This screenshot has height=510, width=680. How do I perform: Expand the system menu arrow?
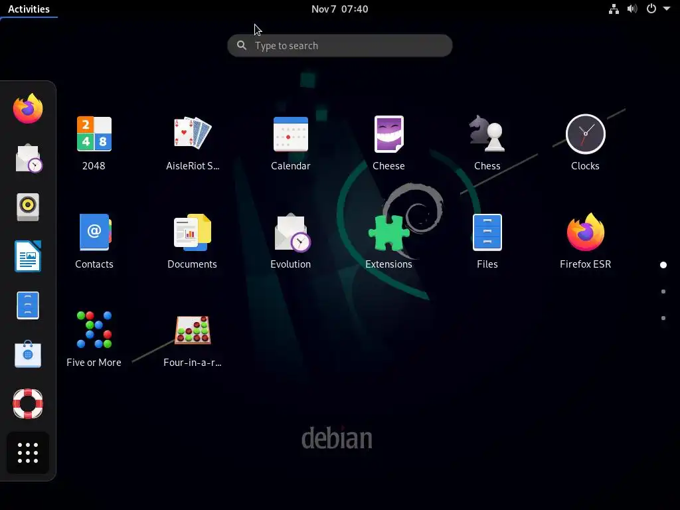pos(667,9)
